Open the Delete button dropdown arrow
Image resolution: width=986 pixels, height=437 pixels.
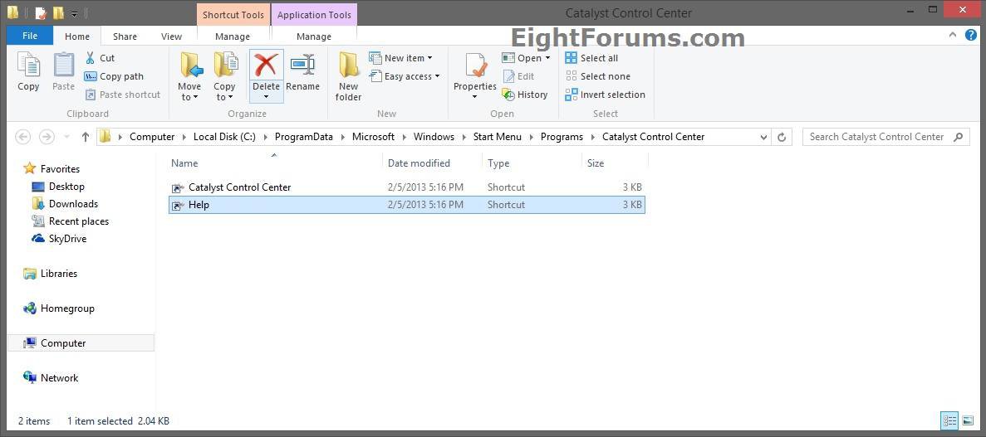(x=266, y=97)
